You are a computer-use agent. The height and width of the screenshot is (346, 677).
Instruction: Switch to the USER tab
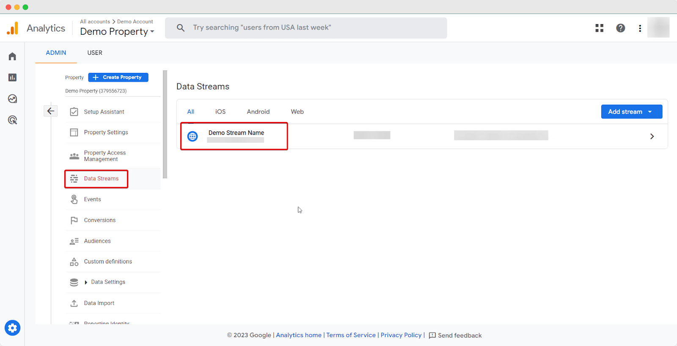(95, 53)
